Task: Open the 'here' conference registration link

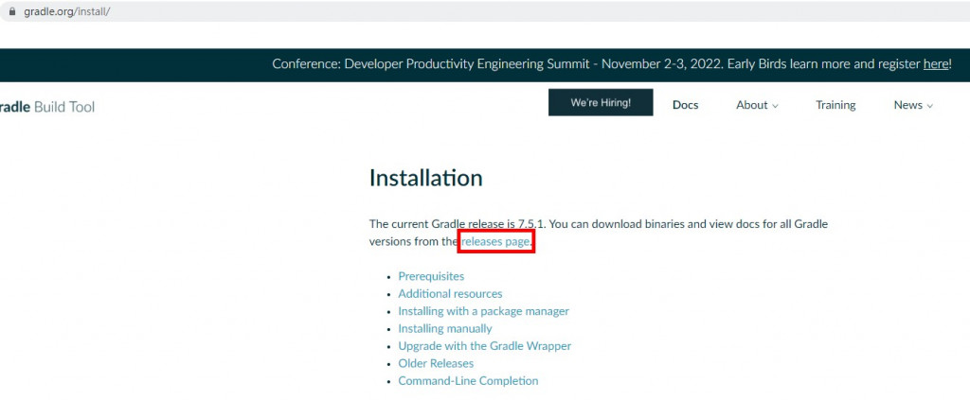Action: click(935, 63)
